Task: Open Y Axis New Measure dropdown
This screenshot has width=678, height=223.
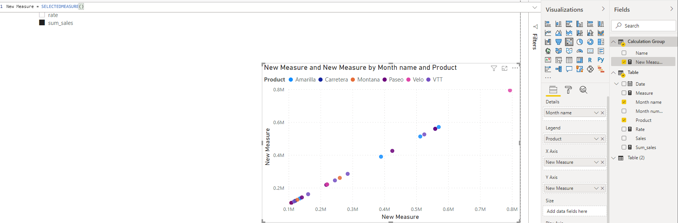Action: [596, 188]
